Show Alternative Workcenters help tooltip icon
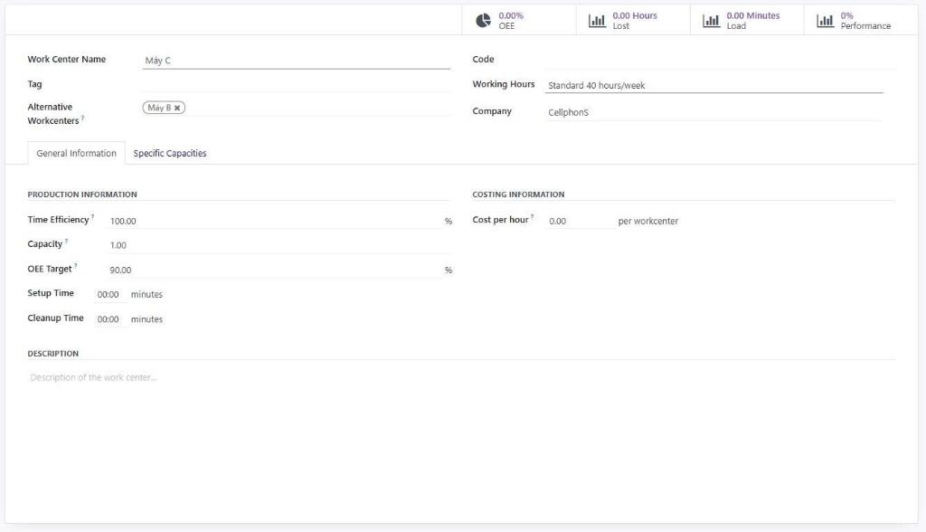926x532 pixels. coord(83,119)
